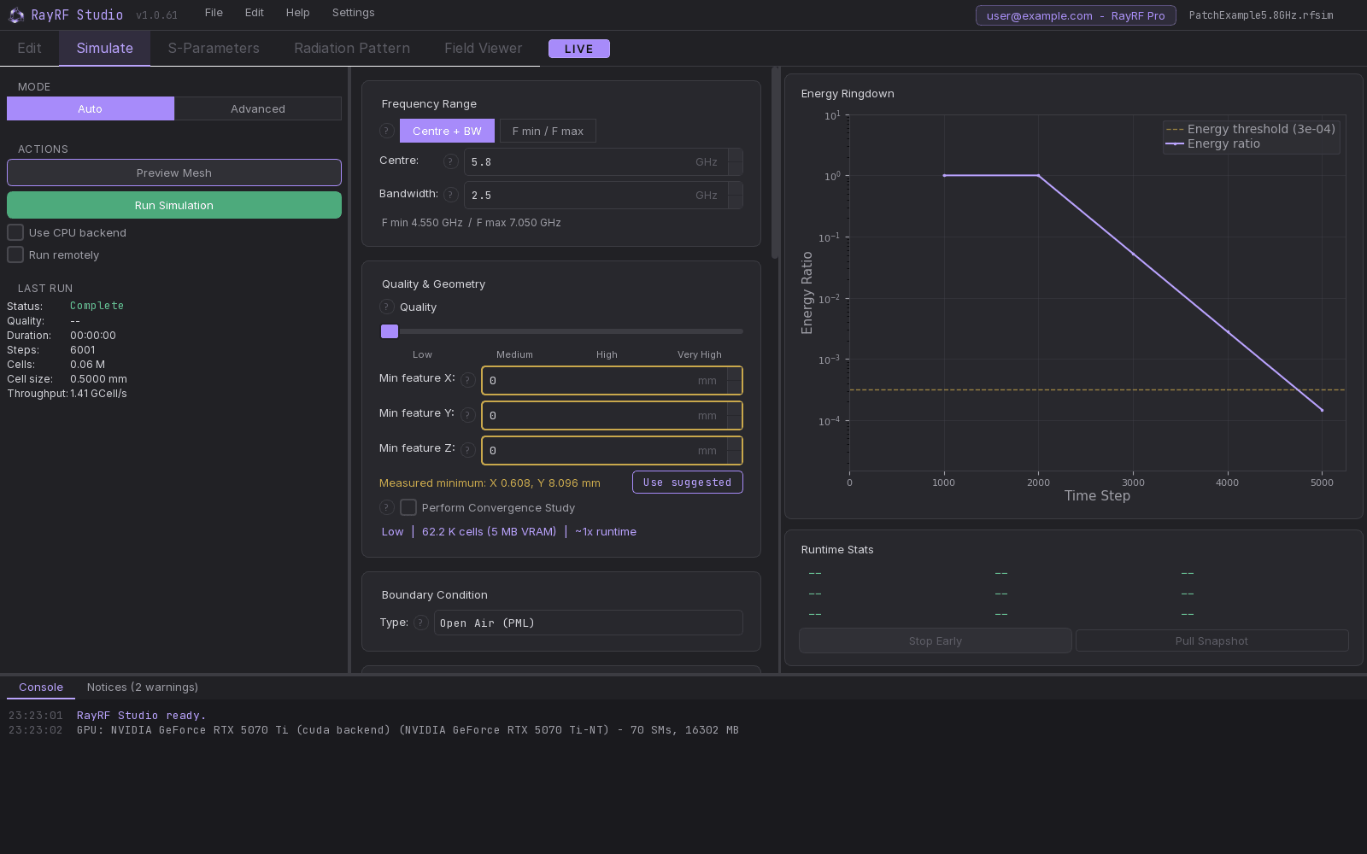Click Use suggested button
This screenshot has height=854, width=1367.
pos(688,483)
